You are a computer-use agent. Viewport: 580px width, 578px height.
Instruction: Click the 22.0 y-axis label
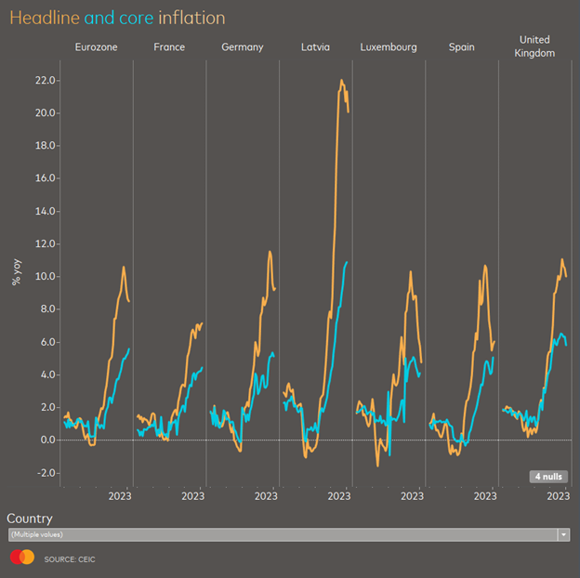pyautogui.click(x=46, y=80)
